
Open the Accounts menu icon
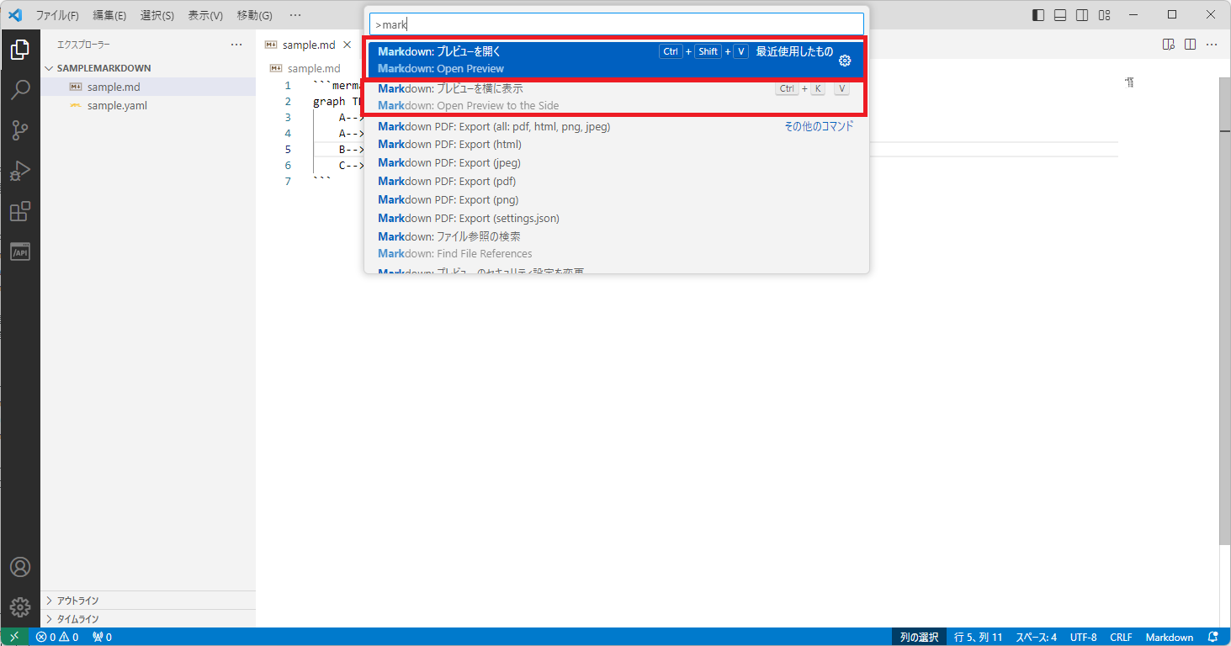[x=20, y=567]
